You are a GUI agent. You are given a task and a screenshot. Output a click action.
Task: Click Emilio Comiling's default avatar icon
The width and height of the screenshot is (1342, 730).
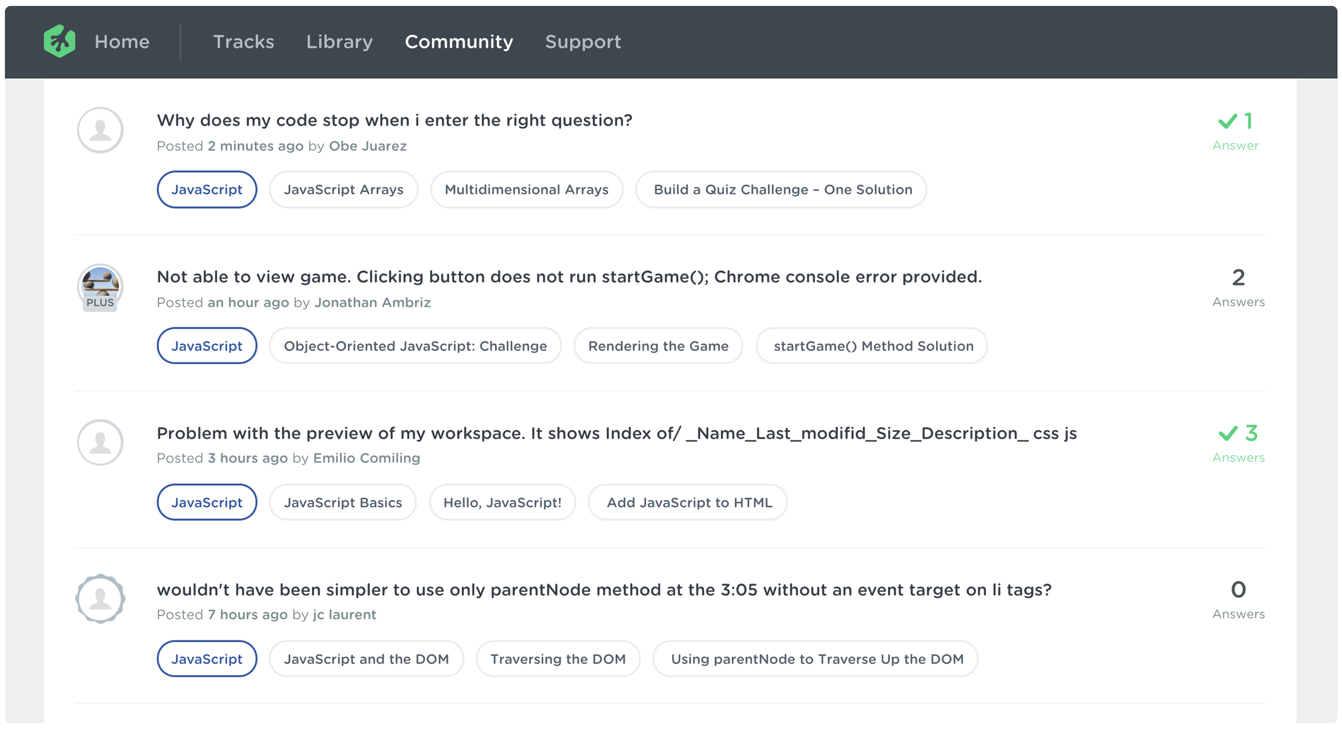click(100, 442)
